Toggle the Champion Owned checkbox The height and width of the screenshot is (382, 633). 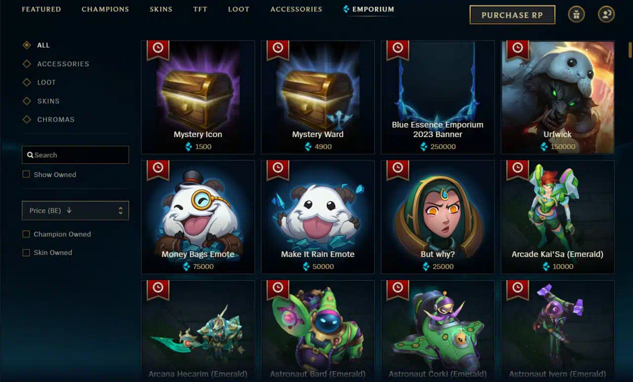26,234
